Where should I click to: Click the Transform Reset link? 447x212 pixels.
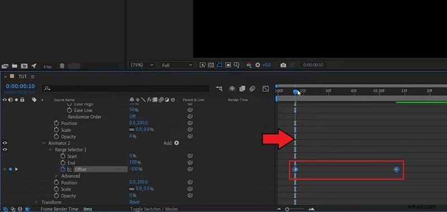click(135, 202)
